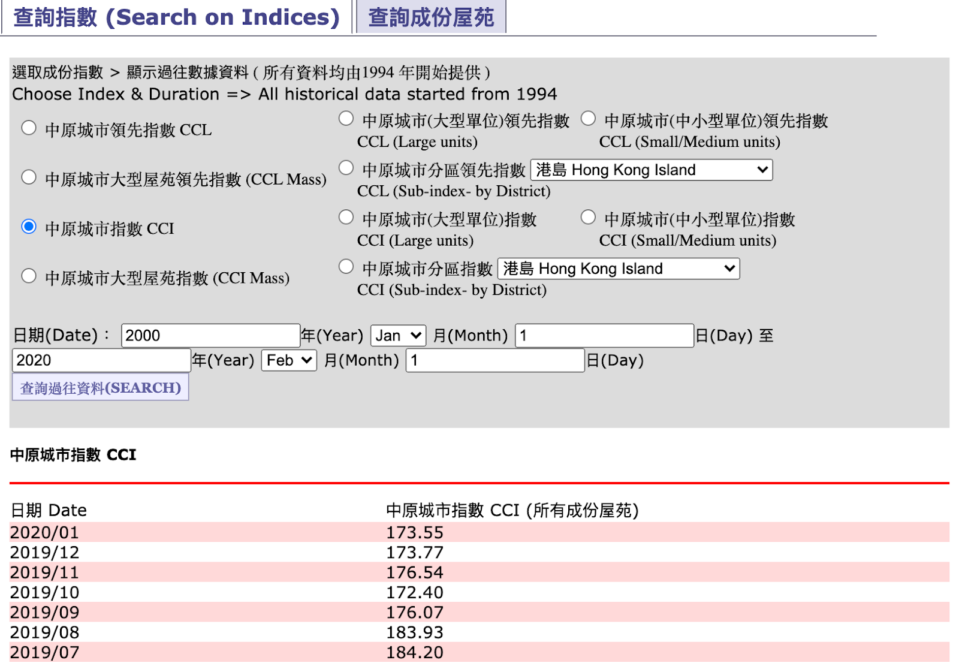This screenshot has height=663, width=959.
Task: Select CCL Sub-index by District radio
Action: coord(346,168)
